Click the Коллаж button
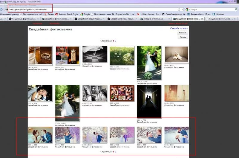 coord(183,32)
